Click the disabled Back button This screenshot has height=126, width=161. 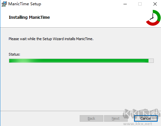pos(92,118)
